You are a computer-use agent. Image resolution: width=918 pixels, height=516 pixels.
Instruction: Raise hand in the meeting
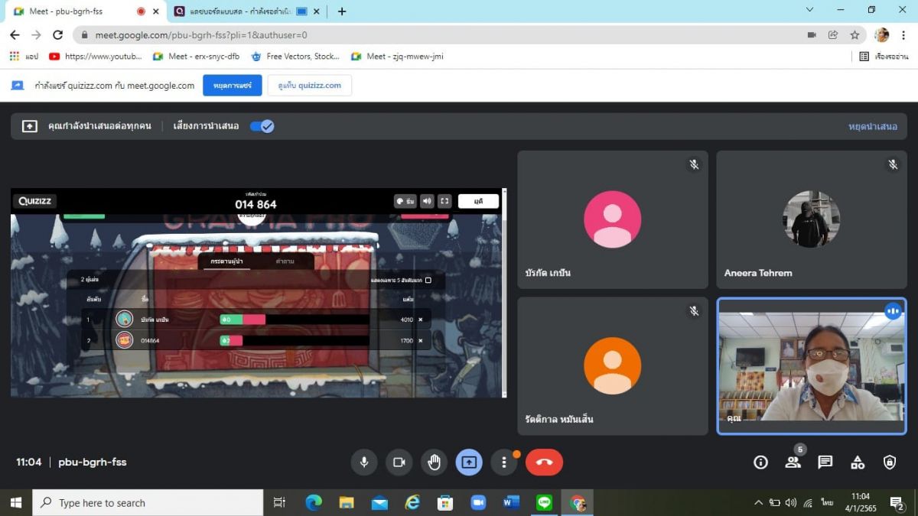(x=434, y=462)
